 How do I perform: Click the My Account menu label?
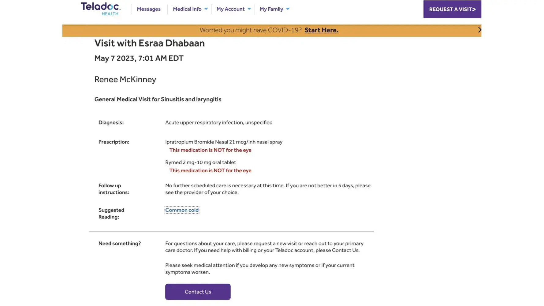coord(230,9)
